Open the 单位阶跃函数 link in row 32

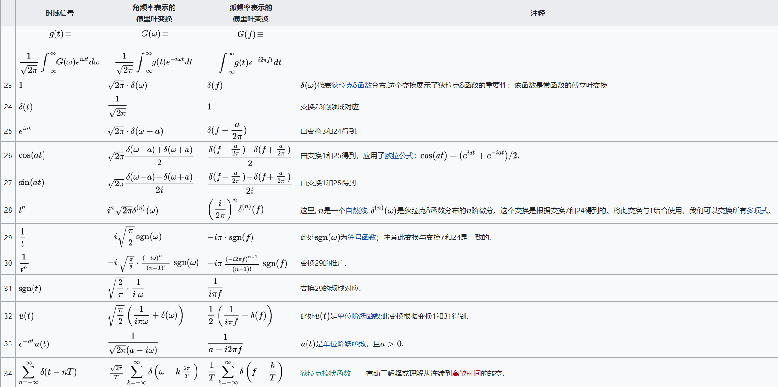(359, 316)
